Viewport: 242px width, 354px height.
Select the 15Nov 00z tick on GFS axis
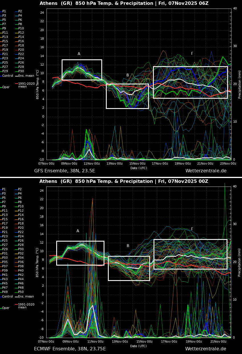coord(137,164)
